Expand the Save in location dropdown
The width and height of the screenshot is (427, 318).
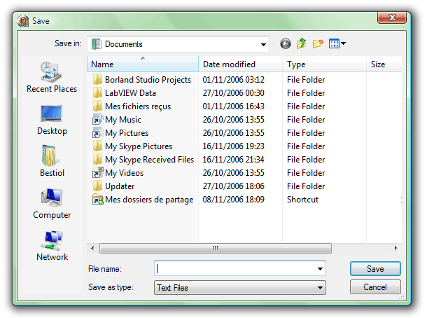pos(263,44)
